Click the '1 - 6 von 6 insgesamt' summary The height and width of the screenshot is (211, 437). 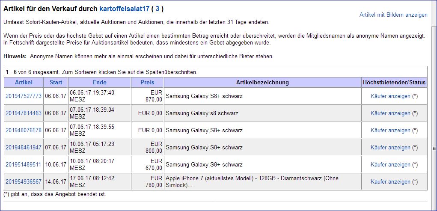pyautogui.click(x=101, y=72)
